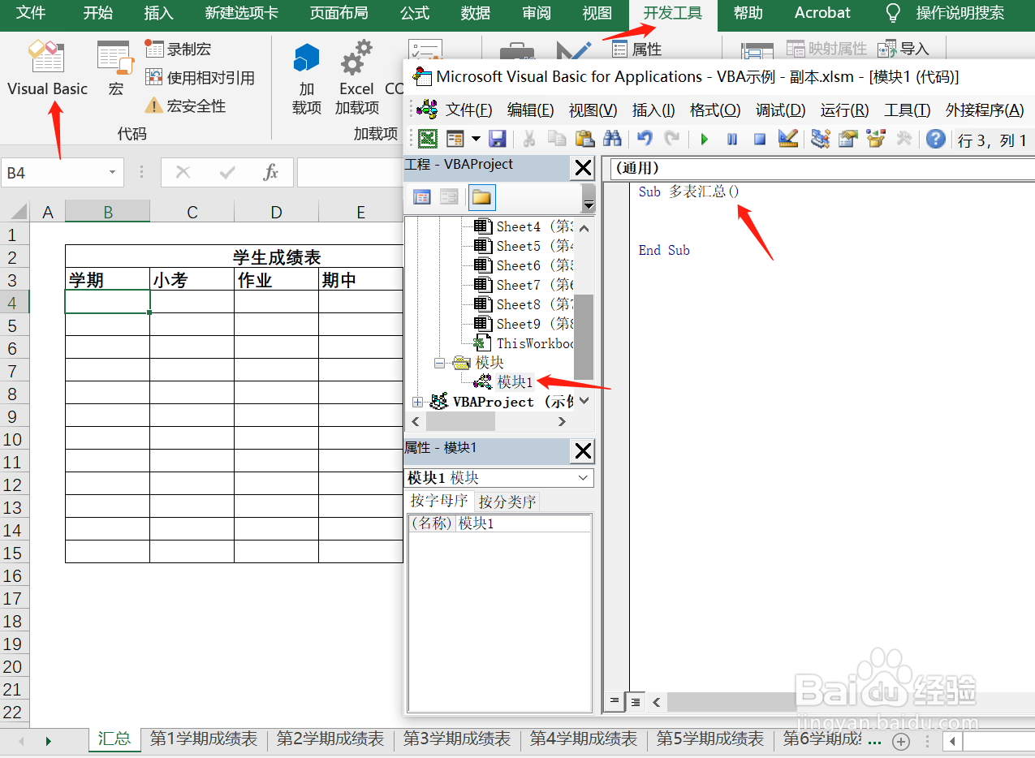Image resolution: width=1035 pixels, height=758 pixels.
Task: Toggle Design Mode icon in VBA toolbar
Action: coord(787,139)
